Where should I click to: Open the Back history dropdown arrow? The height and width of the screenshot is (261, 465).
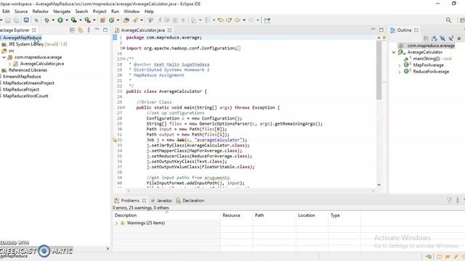(244, 20)
